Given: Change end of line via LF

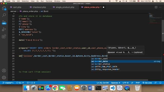Looking at the screenshot, I should pos(132,83).
